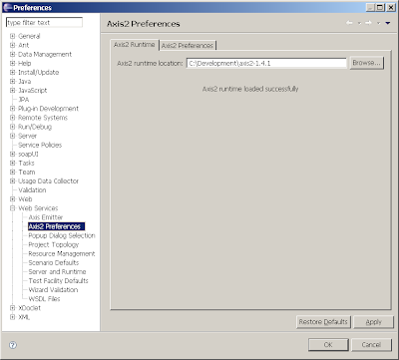Expand the Remote Systems node
399x360 pixels.
coord(12,118)
